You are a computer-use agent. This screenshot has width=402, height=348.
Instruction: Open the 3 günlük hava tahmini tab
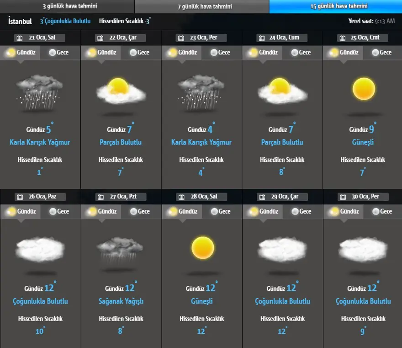67,6
